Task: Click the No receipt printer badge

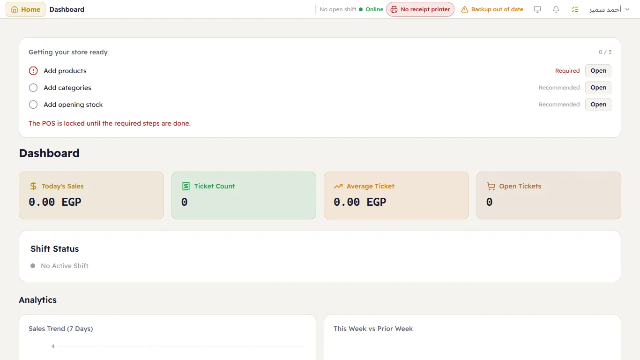Action: 420,9
